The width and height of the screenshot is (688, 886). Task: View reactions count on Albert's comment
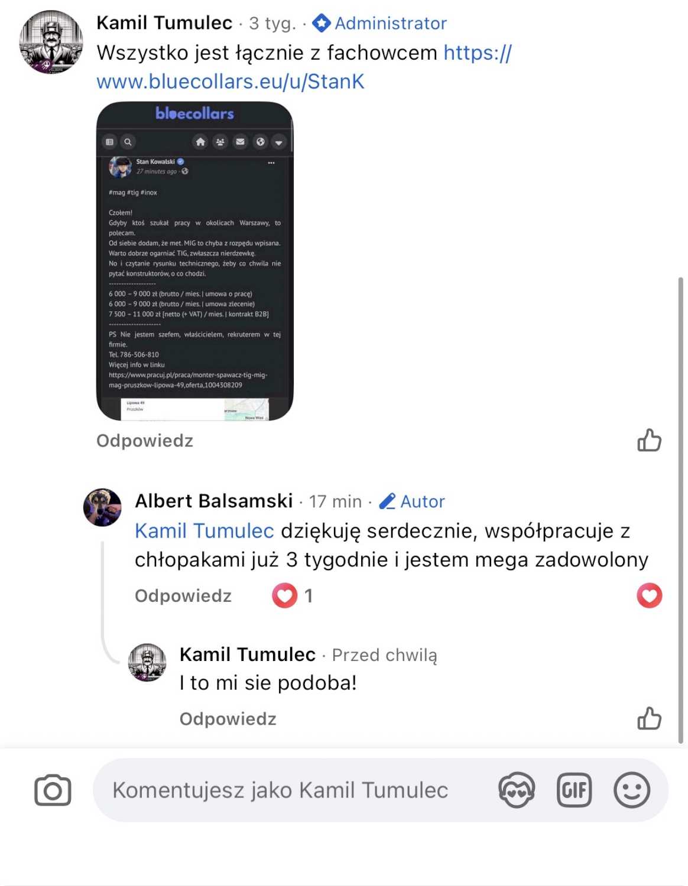(x=292, y=595)
